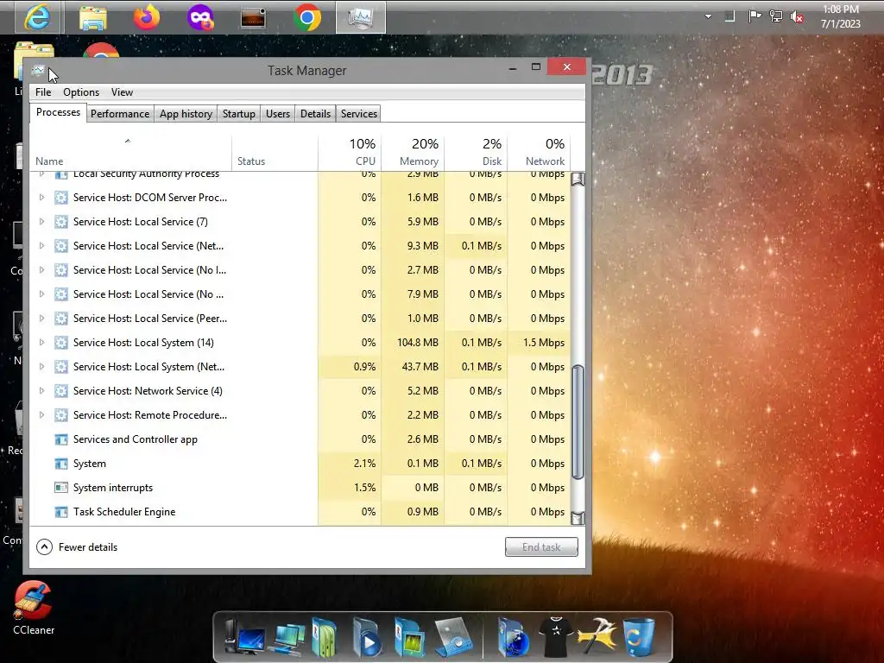Open the hammer tools dock icon
Image resolution: width=884 pixels, height=663 pixels.
[x=597, y=637]
